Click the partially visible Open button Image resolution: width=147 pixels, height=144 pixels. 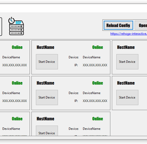(x=141, y=25)
